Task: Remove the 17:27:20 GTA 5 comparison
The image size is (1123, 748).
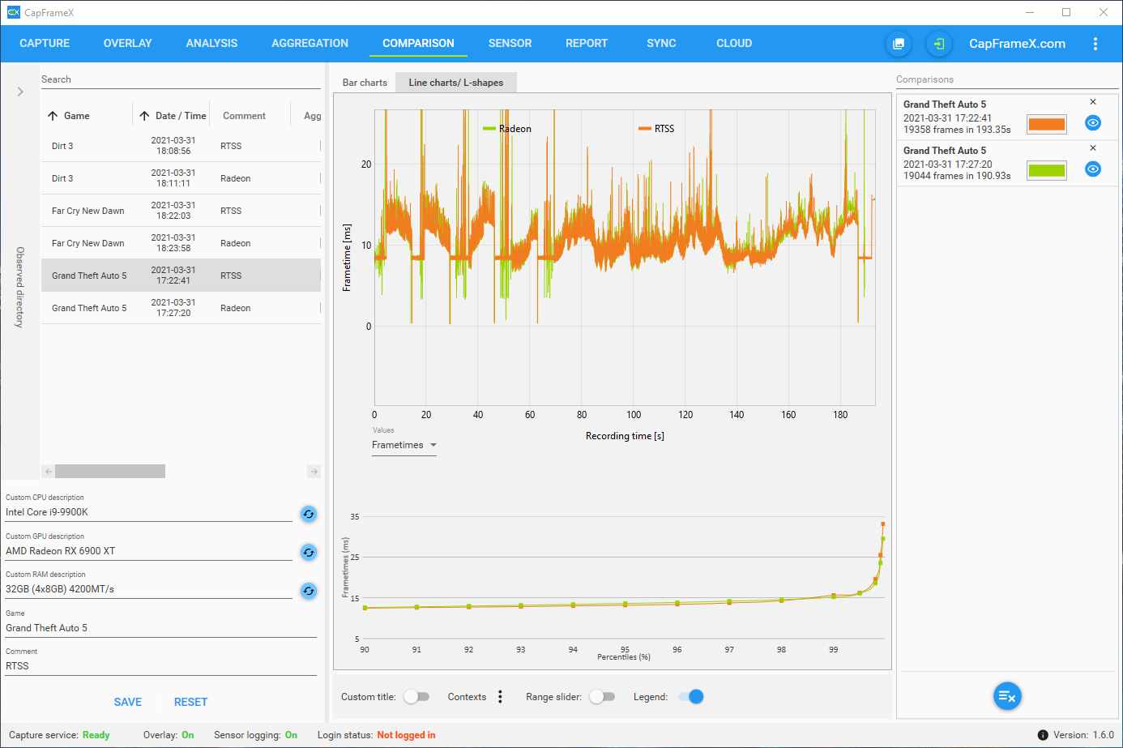Action: (x=1093, y=148)
